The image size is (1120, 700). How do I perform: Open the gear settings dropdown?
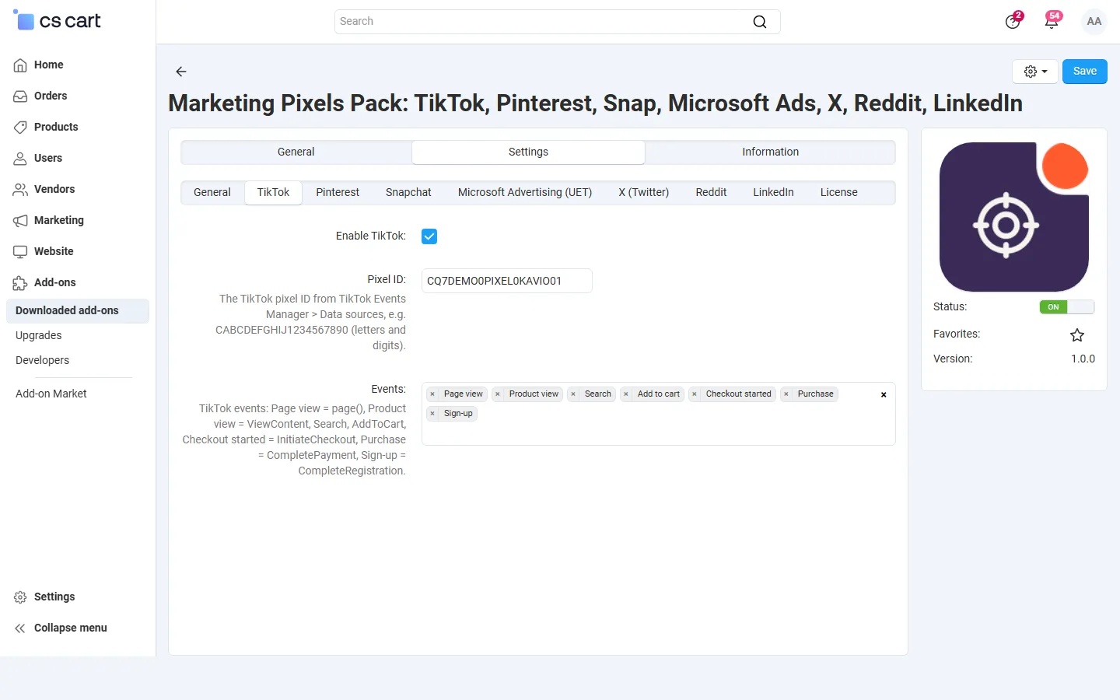[1035, 72]
